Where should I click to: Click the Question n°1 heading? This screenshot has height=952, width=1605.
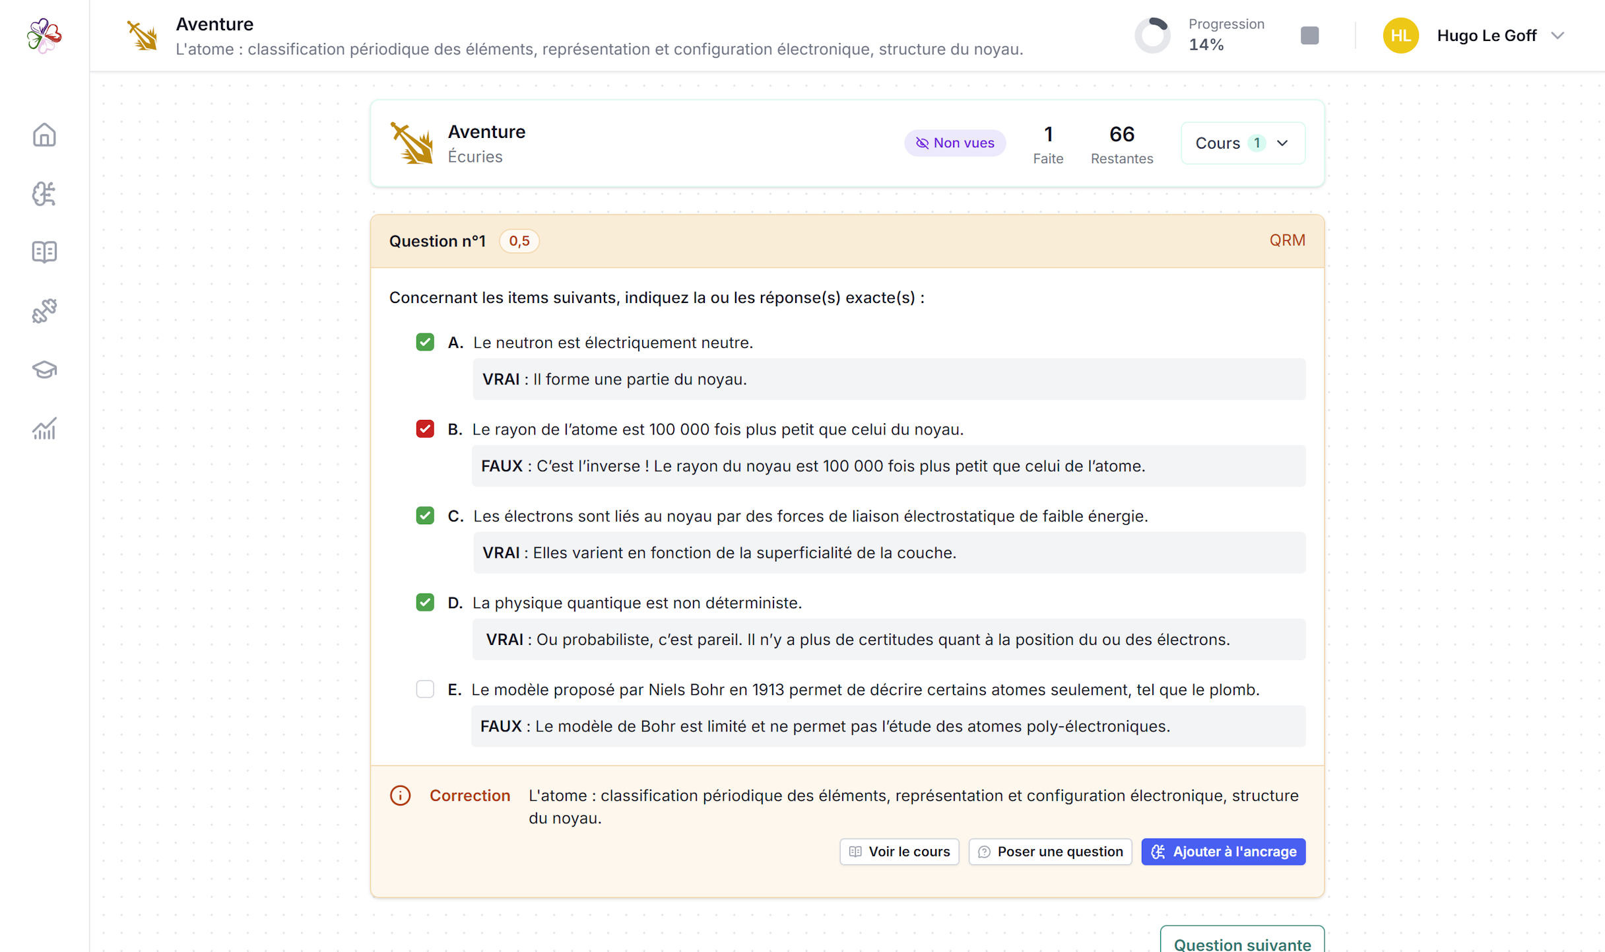coord(437,241)
